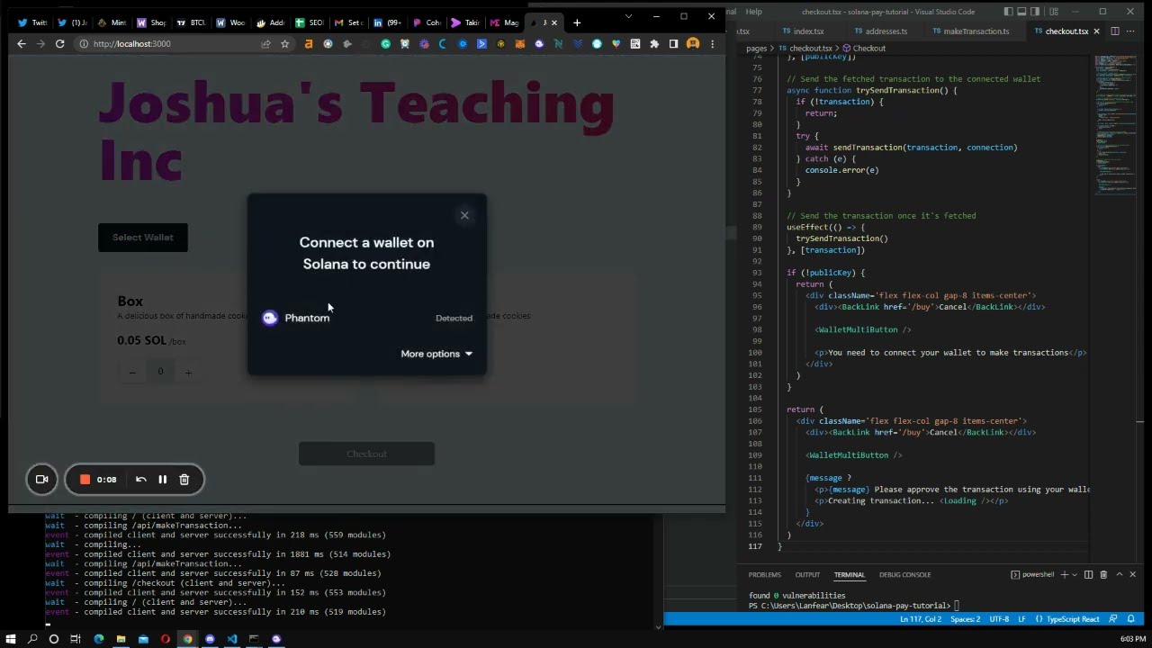Expand More options in wallet dialog
Viewport: 1152px width, 648px height.
pos(436,354)
